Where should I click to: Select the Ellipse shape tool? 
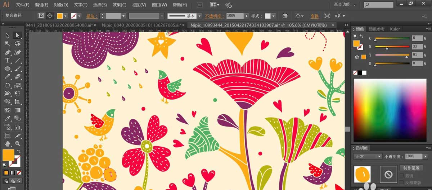[7, 68]
